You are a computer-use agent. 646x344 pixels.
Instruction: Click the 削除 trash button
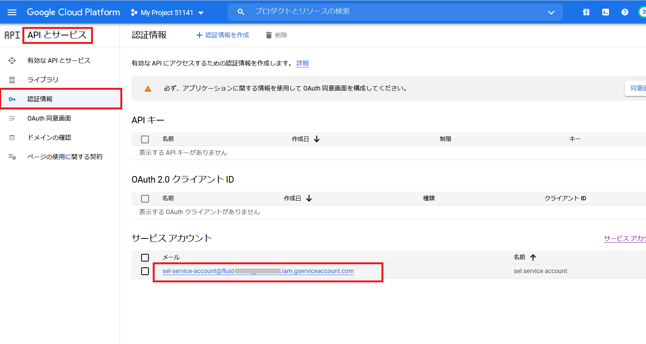[x=276, y=35]
